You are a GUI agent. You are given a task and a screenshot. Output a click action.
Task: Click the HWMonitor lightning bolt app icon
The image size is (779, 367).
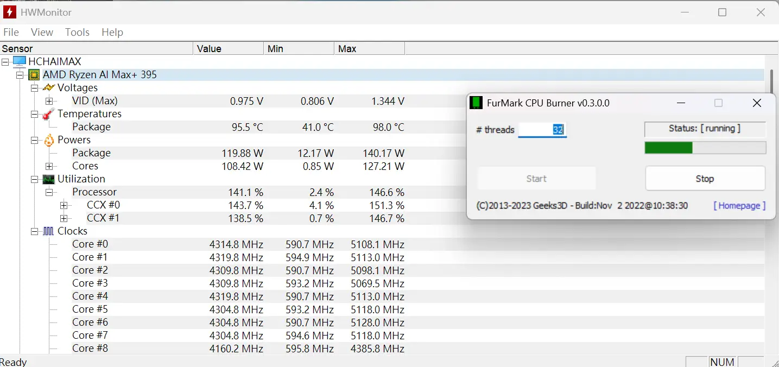(x=9, y=12)
